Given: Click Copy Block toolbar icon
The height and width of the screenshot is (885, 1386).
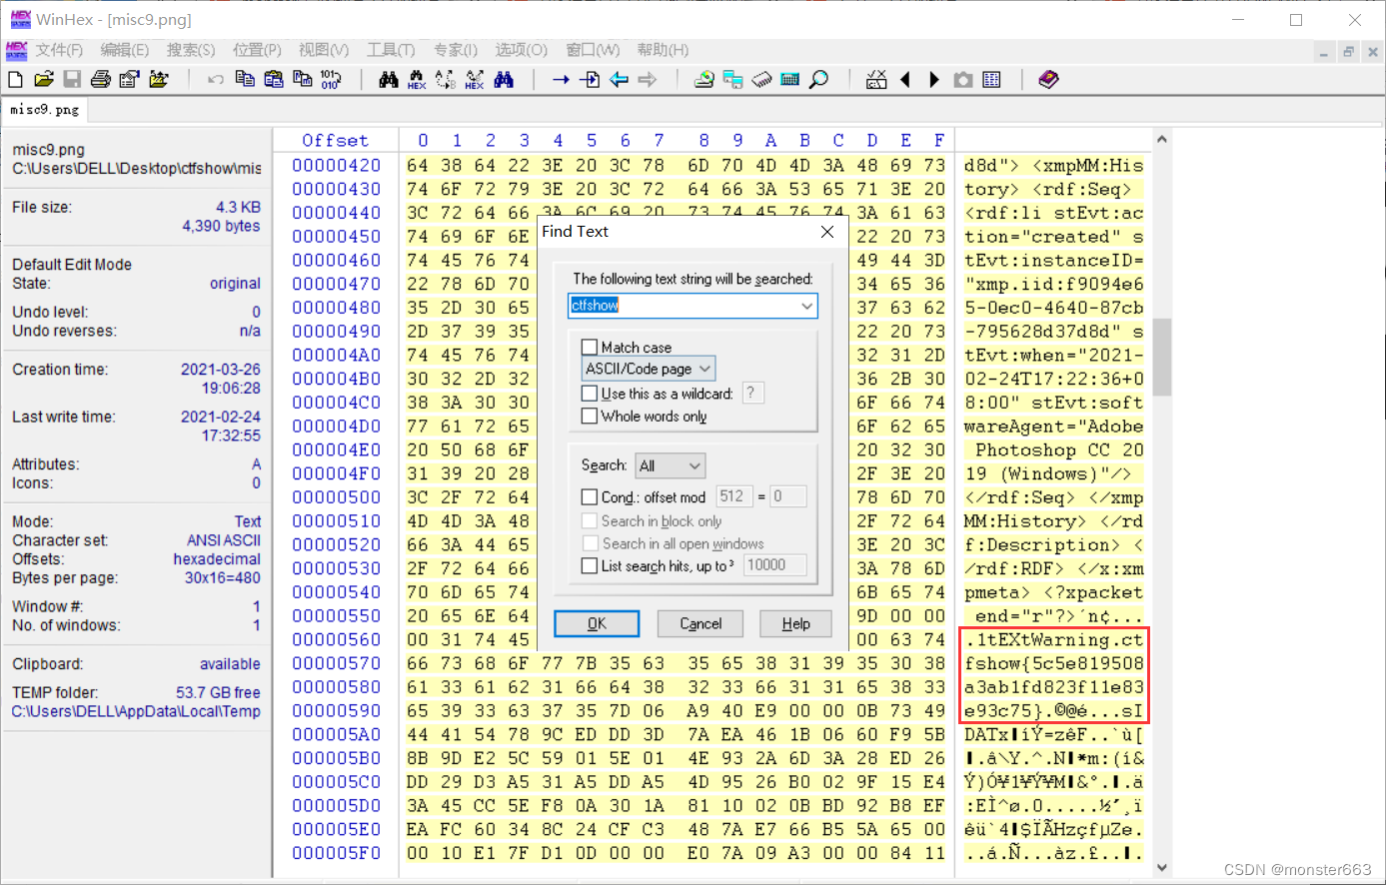Looking at the screenshot, I should click(x=245, y=79).
